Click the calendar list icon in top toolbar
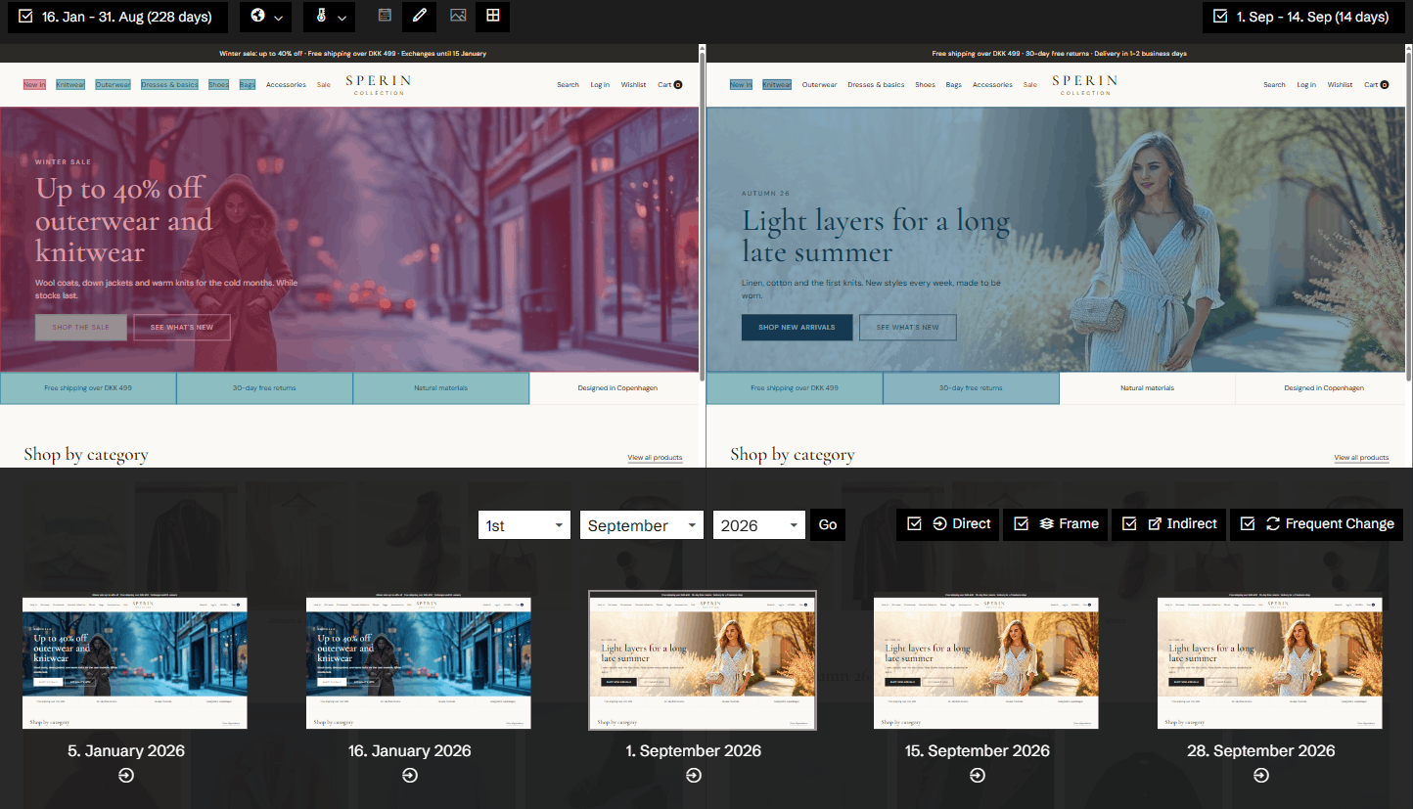Image resolution: width=1413 pixels, height=809 pixels. pyautogui.click(x=385, y=16)
